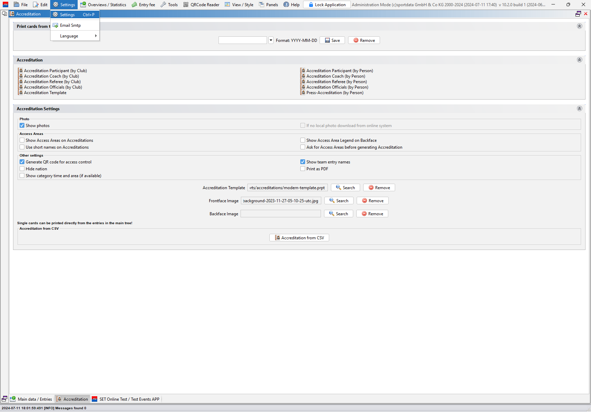Click the Accreditation from CSV button

pos(299,238)
